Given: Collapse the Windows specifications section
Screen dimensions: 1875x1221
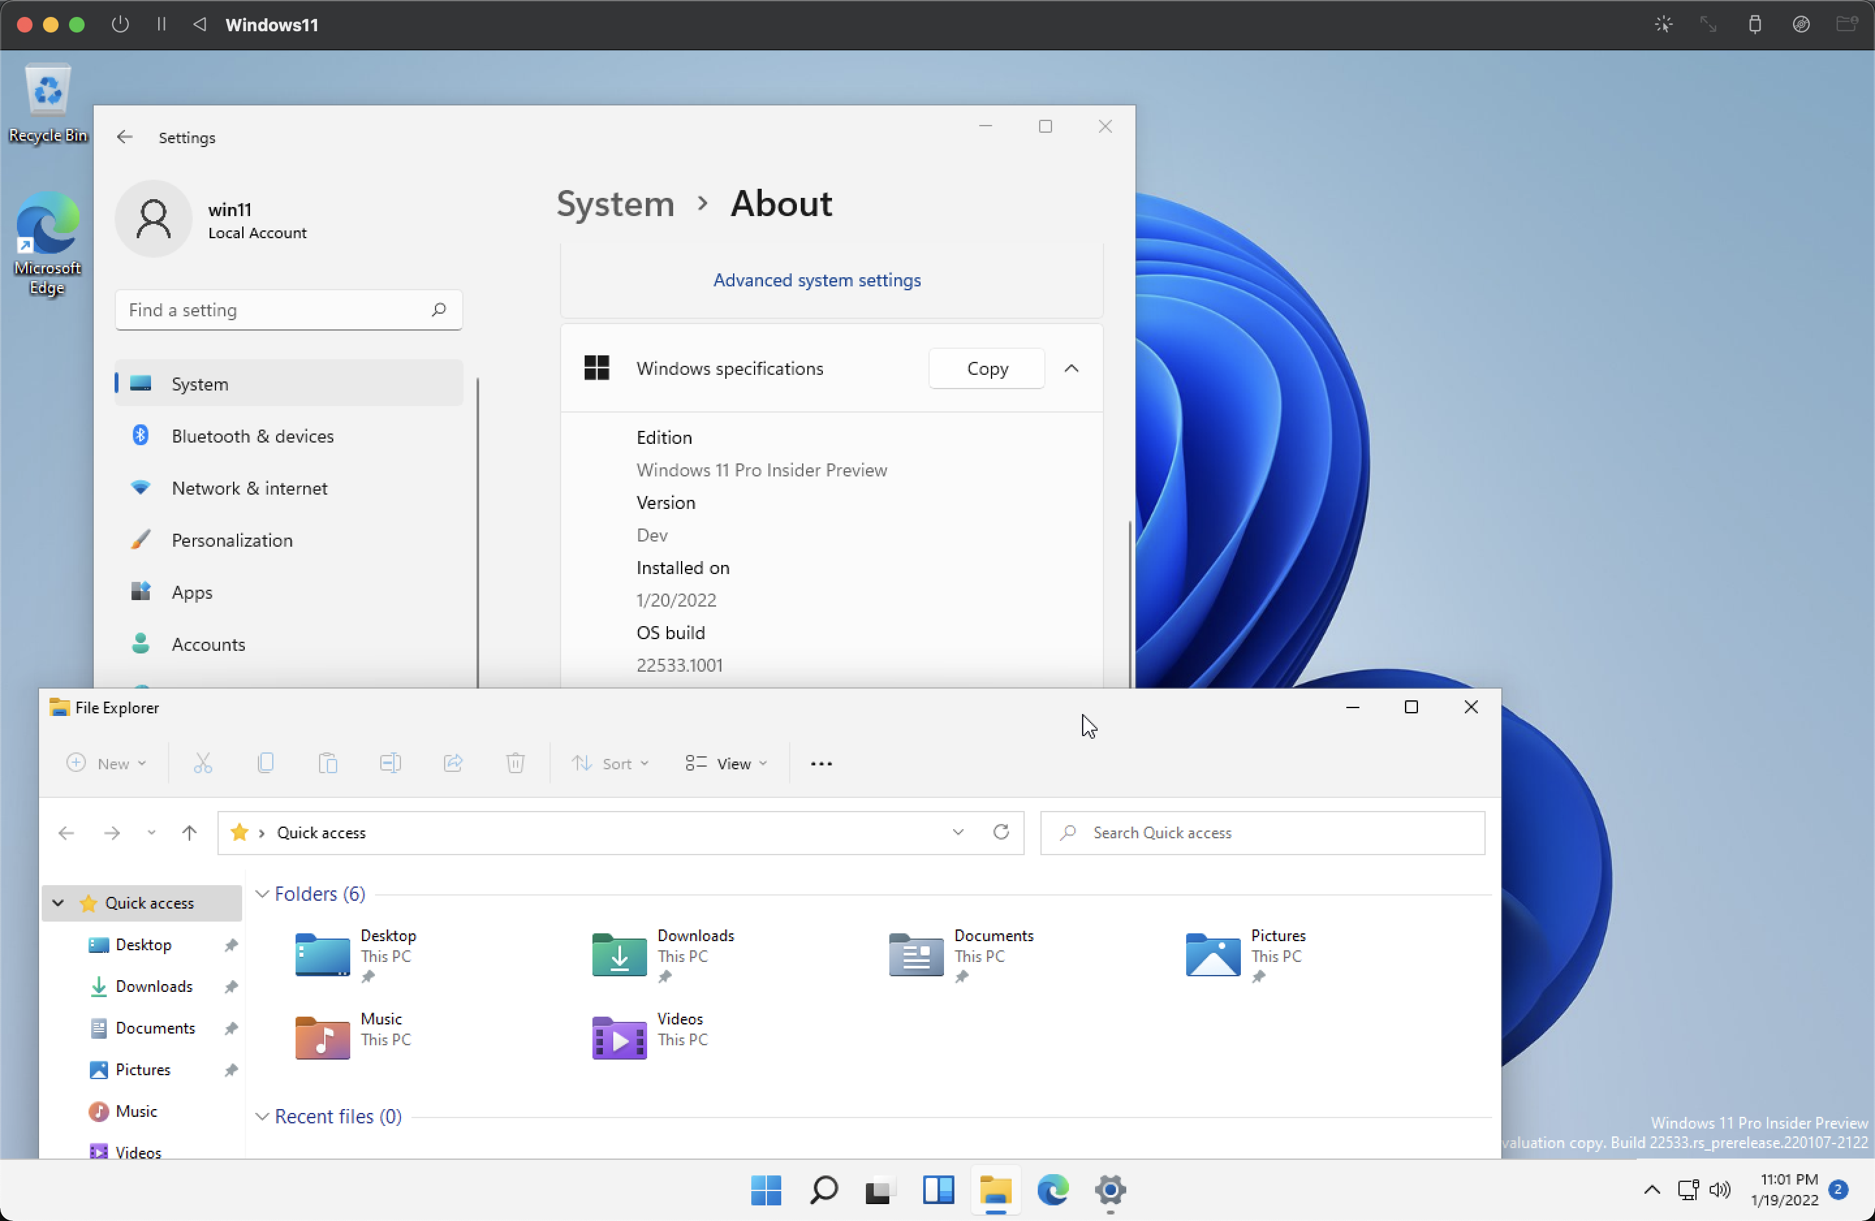Looking at the screenshot, I should point(1072,368).
